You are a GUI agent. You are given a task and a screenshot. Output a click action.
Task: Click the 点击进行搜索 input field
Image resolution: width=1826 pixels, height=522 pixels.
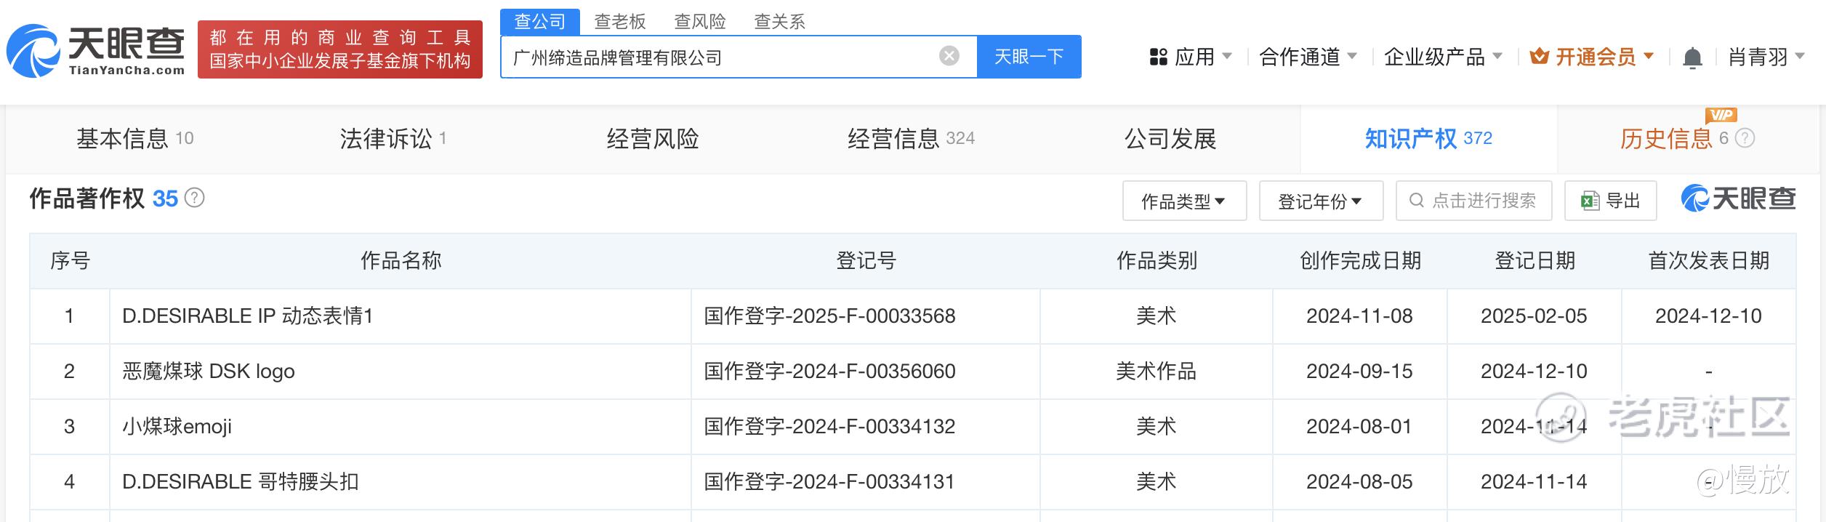tap(1473, 201)
